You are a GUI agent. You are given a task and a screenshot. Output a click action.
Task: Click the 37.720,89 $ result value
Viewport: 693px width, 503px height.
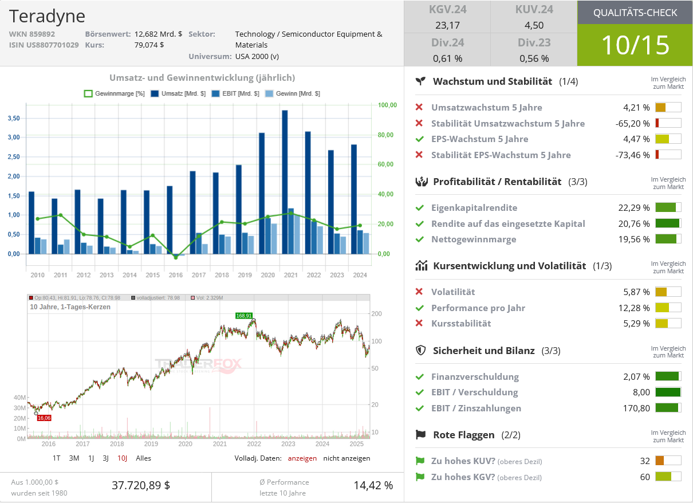coord(141,485)
